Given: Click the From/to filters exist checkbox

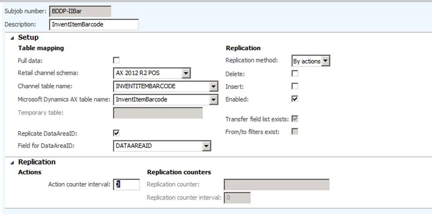Looking at the screenshot, I should pos(295,131).
